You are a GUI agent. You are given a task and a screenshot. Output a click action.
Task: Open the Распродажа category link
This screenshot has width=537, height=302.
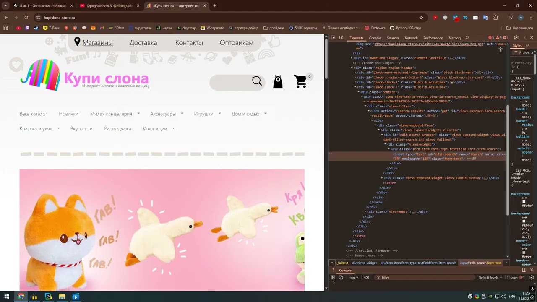coord(117,128)
